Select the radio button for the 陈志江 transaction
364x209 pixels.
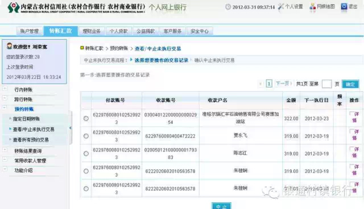[86, 153]
